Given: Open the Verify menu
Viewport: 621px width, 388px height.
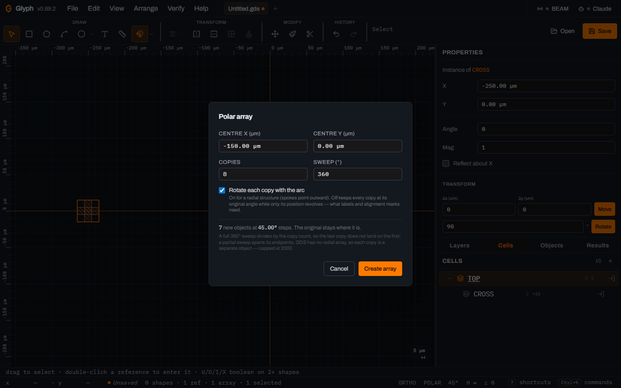Looking at the screenshot, I should [176, 8].
